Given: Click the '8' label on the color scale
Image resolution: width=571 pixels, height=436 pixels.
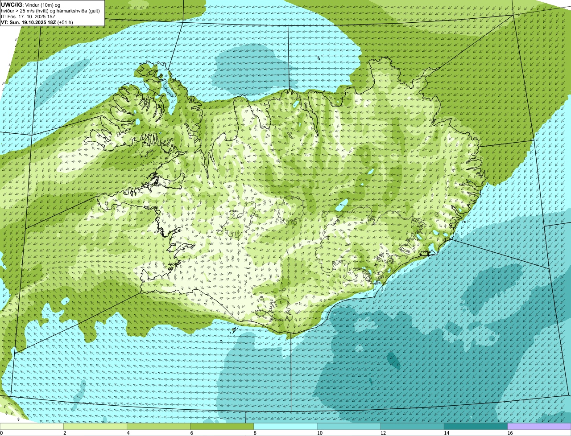Looking at the screenshot, I should [x=255, y=433].
